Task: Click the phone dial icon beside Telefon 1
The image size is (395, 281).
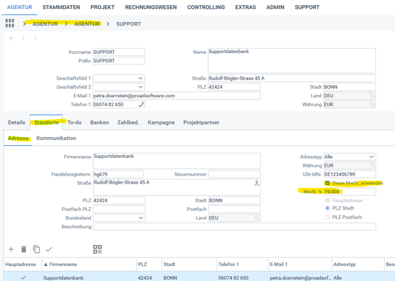Action: click(x=141, y=105)
